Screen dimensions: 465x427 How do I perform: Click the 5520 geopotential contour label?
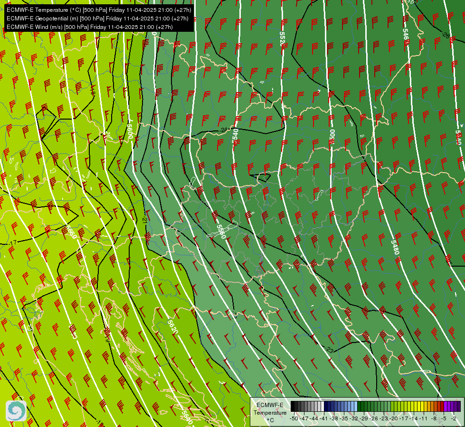(x=282, y=38)
